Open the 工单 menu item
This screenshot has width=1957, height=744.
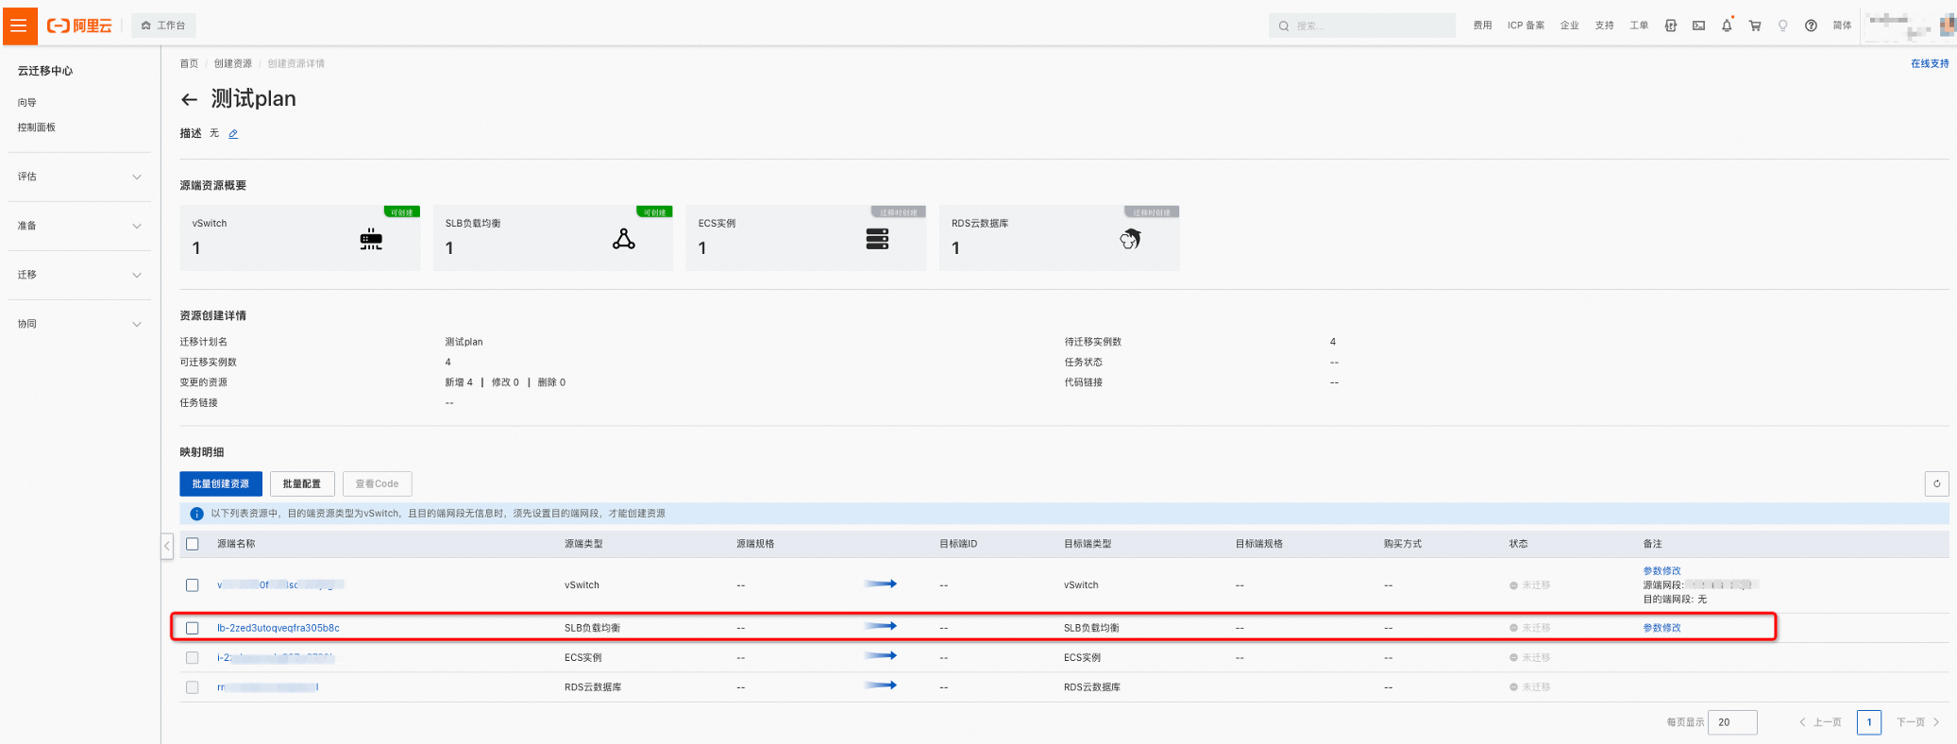(x=1639, y=25)
